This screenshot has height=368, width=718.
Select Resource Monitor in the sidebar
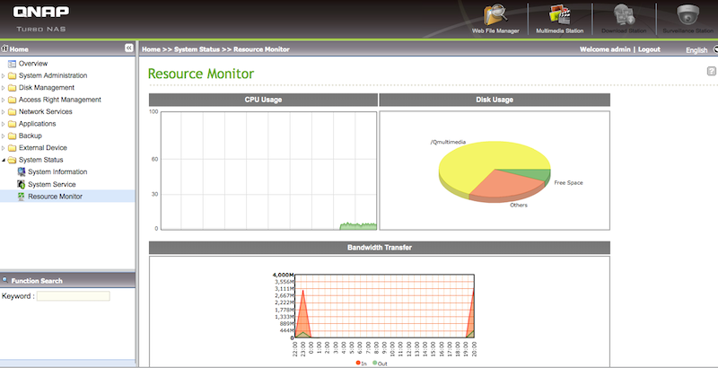pyautogui.click(x=55, y=196)
